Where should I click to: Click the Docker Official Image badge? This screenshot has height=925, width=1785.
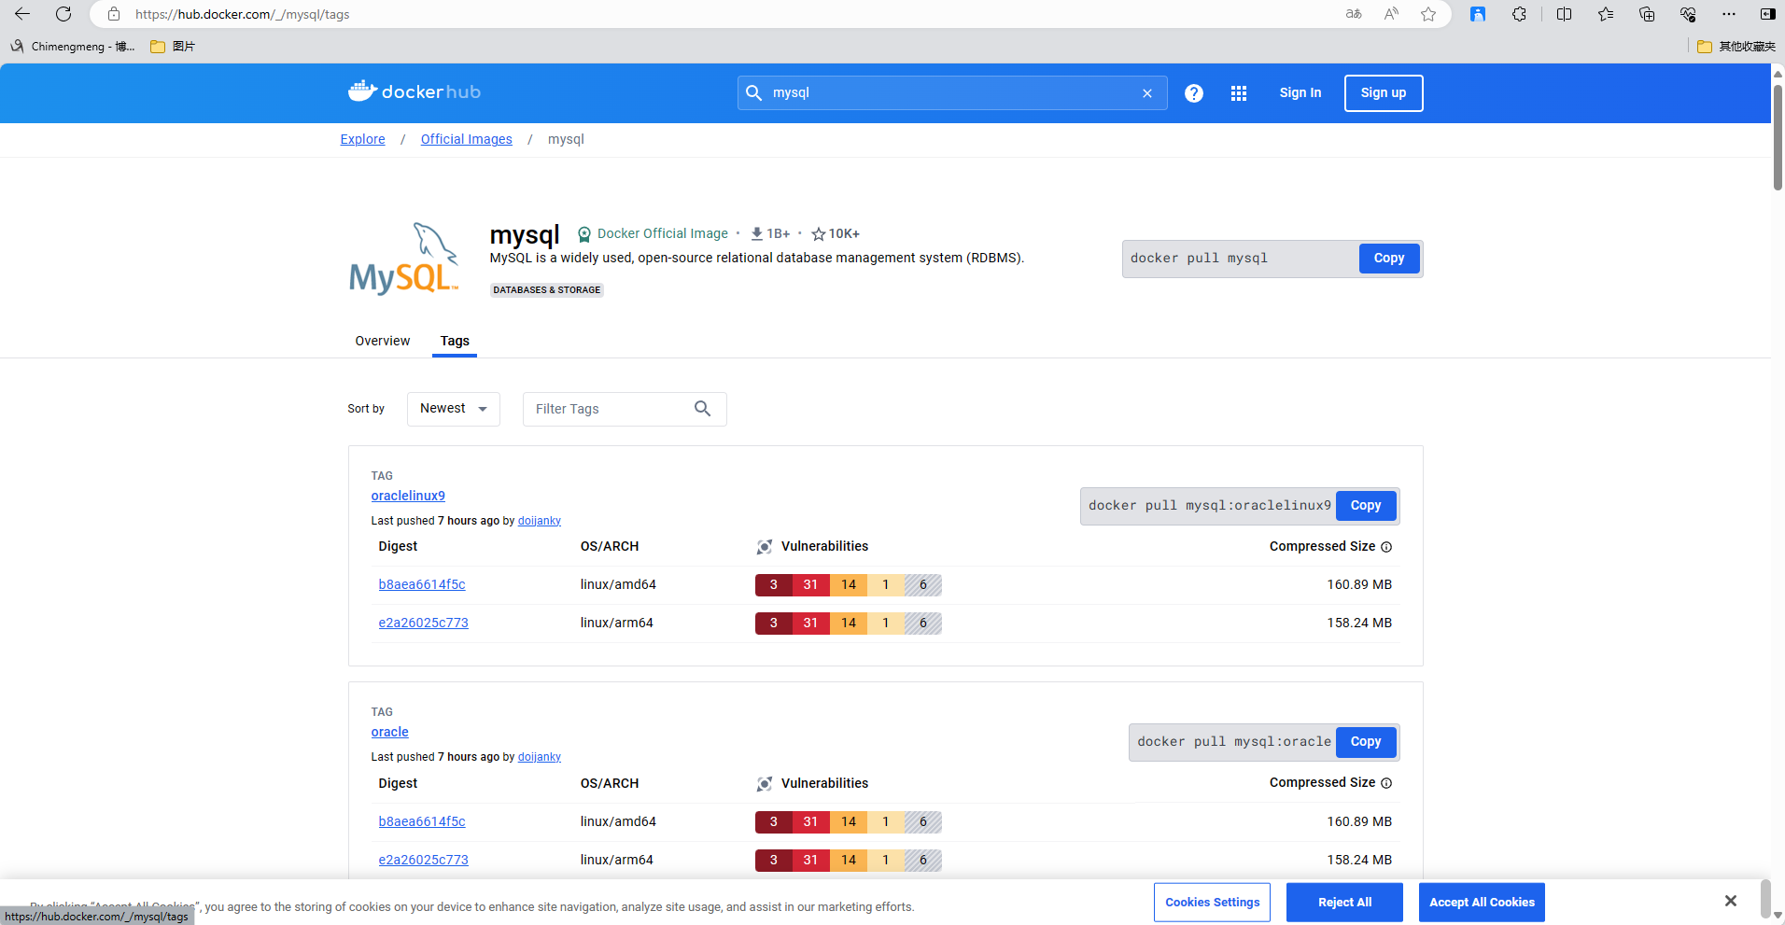pyautogui.click(x=653, y=233)
